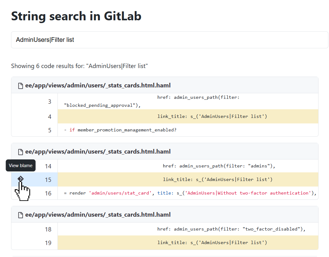329x257 pixels.
Task: Open the third result's file path link
Action: (98, 215)
